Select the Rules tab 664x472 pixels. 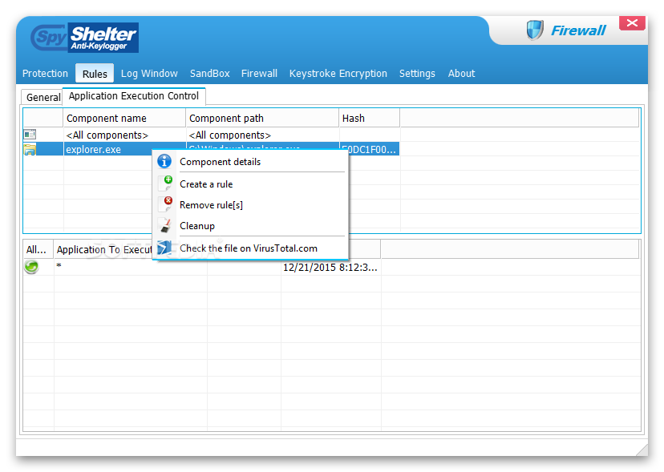click(95, 74)
